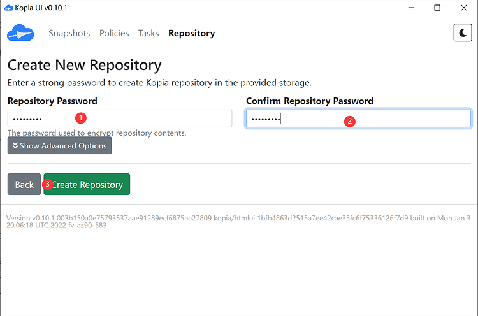Switch to the Policies tab
The image size is (478, 316).
click(x=114, y=33)
